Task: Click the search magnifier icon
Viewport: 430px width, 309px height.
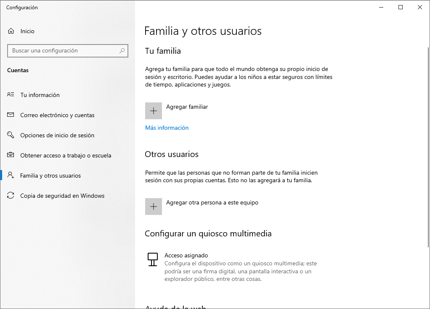Action: click(x=122, y=51)
